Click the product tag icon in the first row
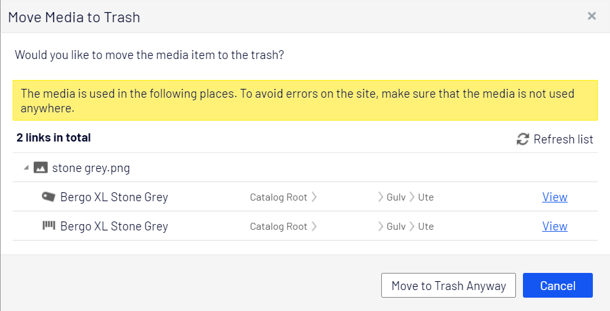This screenshot has width=610, height=311. coord(49,197)
